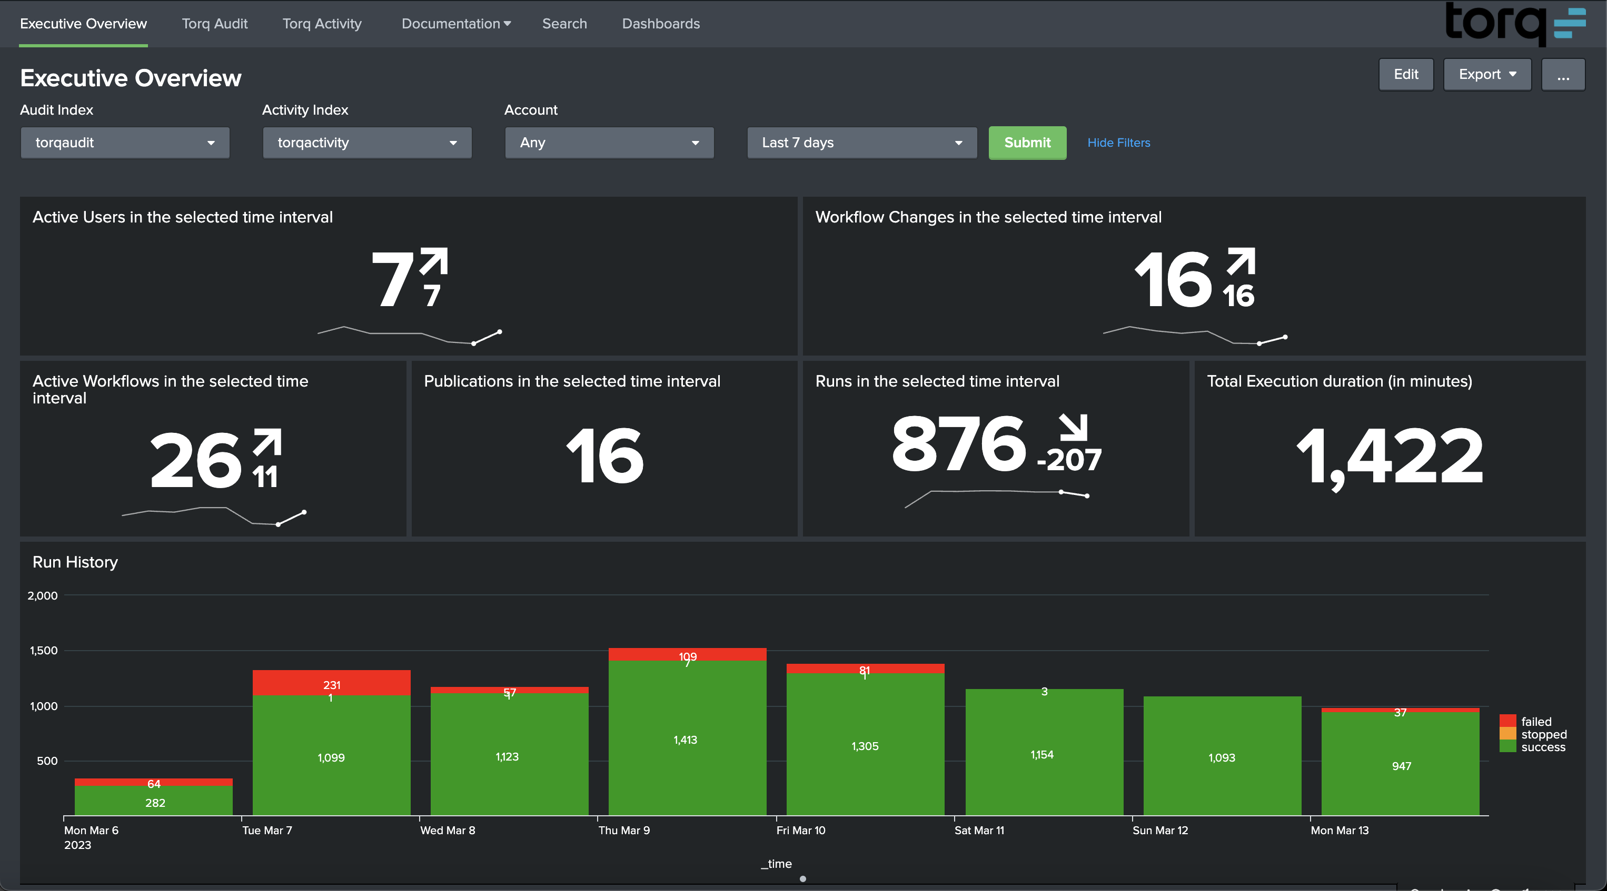The image size is (1607, 891).
Task: Click the Publications value 16
Action: tap(605, 456)
